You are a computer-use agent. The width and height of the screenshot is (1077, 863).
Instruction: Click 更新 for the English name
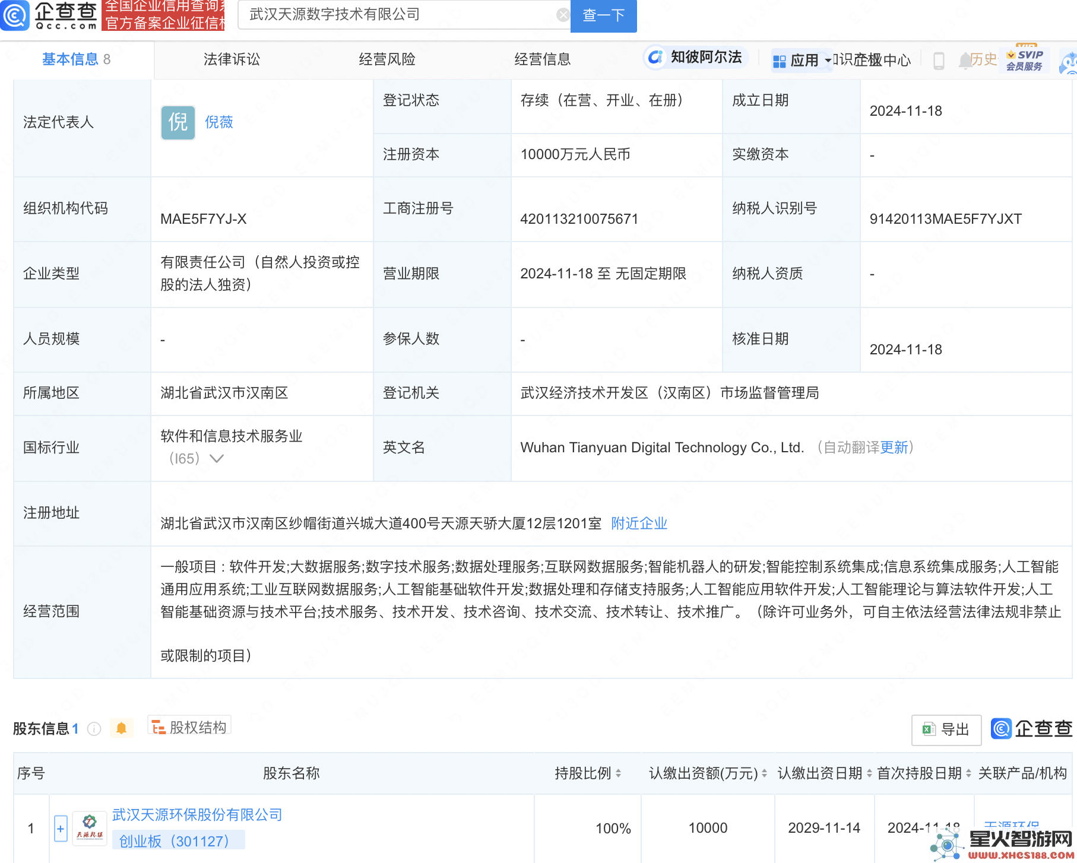[x=894, y=448]
